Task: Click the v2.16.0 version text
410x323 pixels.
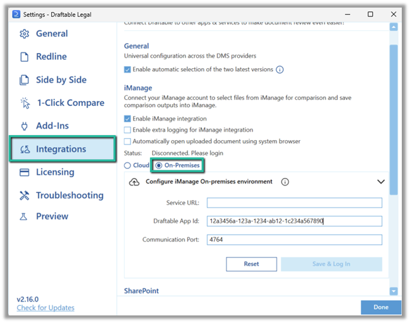Action: coord(28,299)
